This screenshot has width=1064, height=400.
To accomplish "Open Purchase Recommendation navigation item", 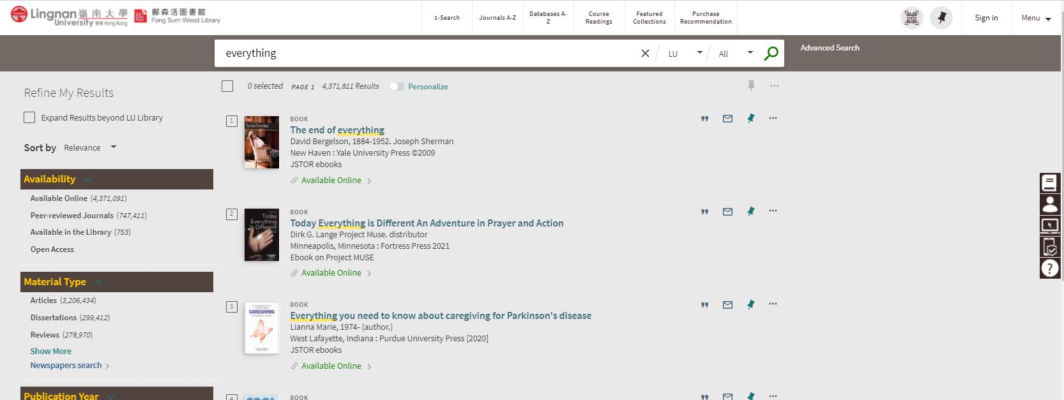I will [x=706, y=18].
